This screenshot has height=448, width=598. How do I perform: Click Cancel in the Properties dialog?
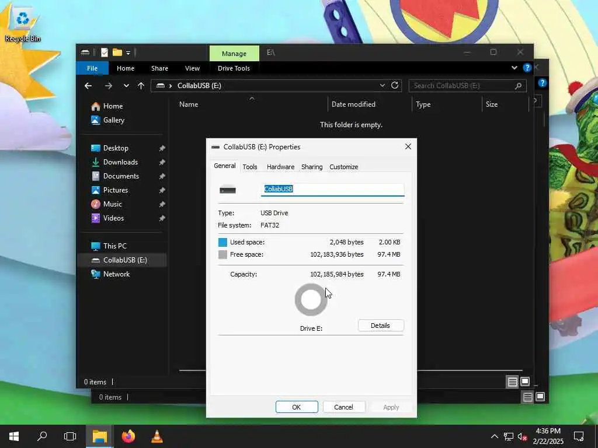(x=343, y=407)
